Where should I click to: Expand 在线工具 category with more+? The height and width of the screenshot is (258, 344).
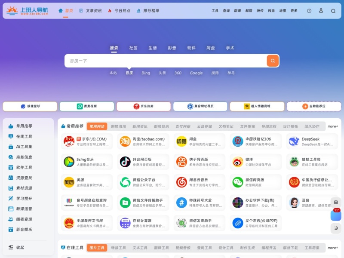tap(332, 248)
